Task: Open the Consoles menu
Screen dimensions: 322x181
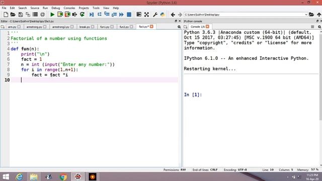Action: tap(69, 8)
